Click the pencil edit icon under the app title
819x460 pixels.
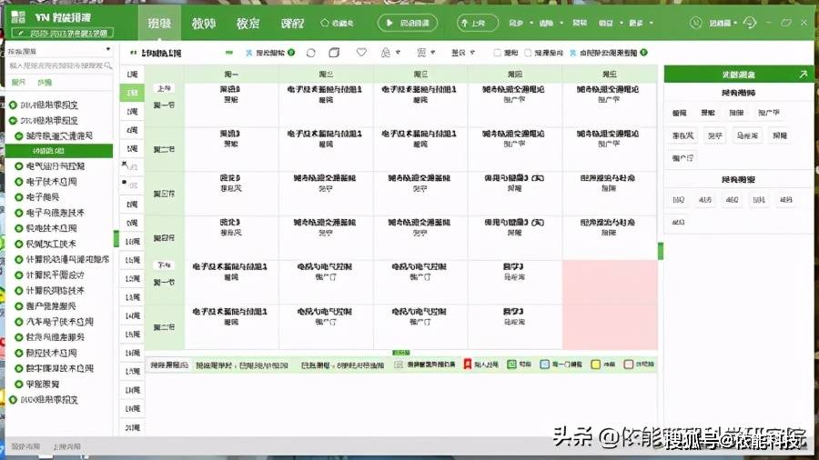pos(20,34)
